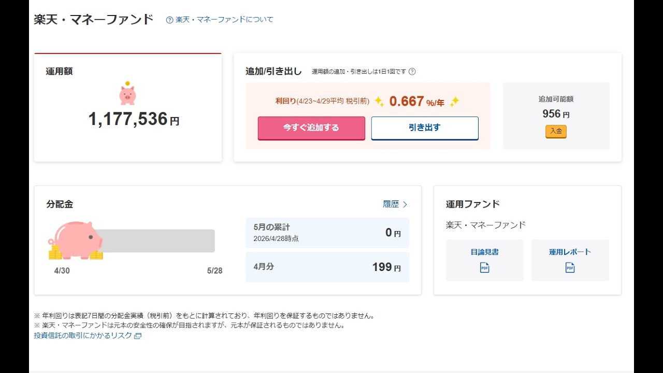Screen dimensions: 663x373
Task: Click the 5/28 date label
Action: pos(214,270)
